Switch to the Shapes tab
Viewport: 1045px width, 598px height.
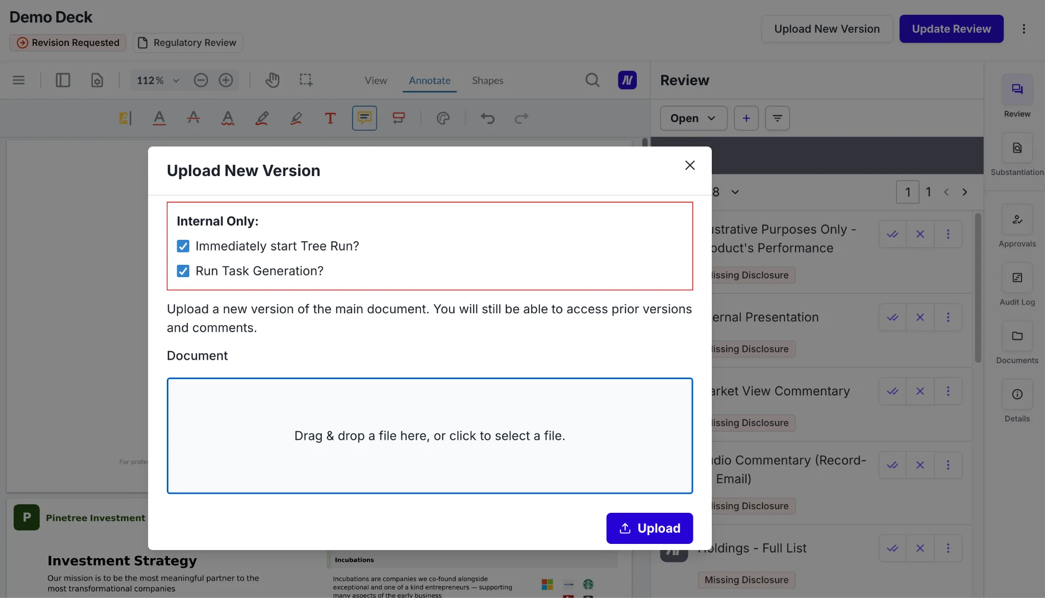coord(487,81)
